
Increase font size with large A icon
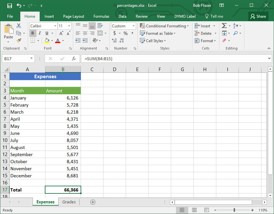61,33
